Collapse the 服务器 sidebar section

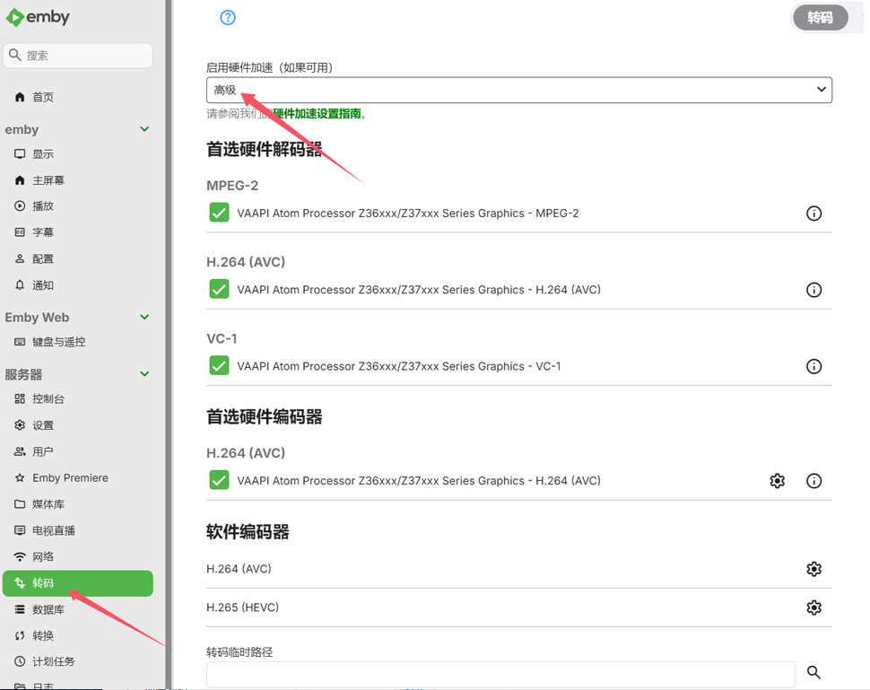(x=144, y=374)
